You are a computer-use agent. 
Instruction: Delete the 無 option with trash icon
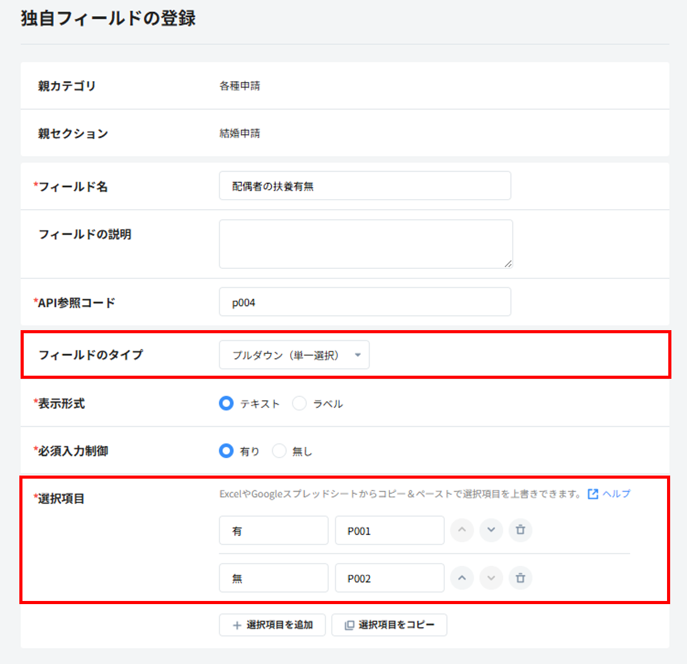520,578
